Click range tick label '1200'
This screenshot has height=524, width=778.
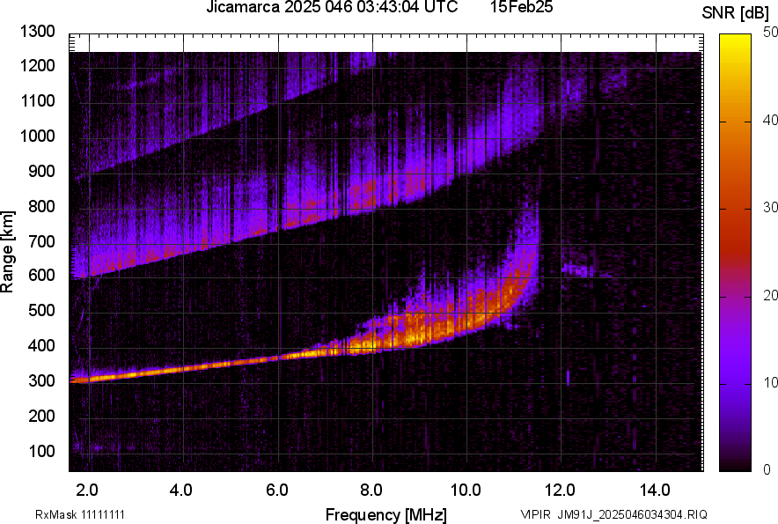[37, 65]
